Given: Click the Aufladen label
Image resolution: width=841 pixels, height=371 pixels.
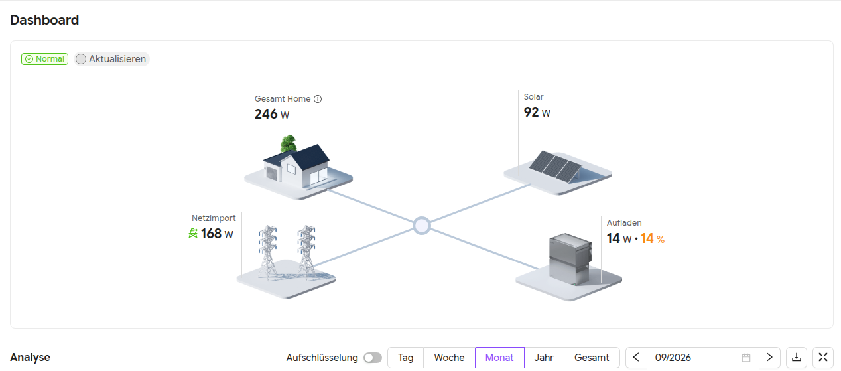Looking at the screenshot, I should click(624, 223).
